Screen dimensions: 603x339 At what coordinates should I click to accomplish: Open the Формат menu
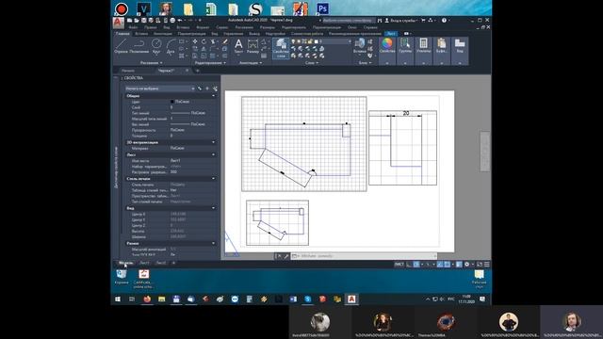[203, 27]
